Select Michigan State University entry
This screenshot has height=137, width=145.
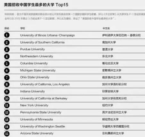pos(38,70)
